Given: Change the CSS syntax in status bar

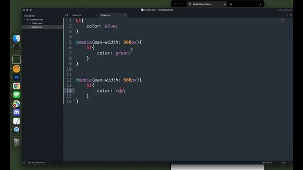Looking at the screenshot, I should click(284, 162).
